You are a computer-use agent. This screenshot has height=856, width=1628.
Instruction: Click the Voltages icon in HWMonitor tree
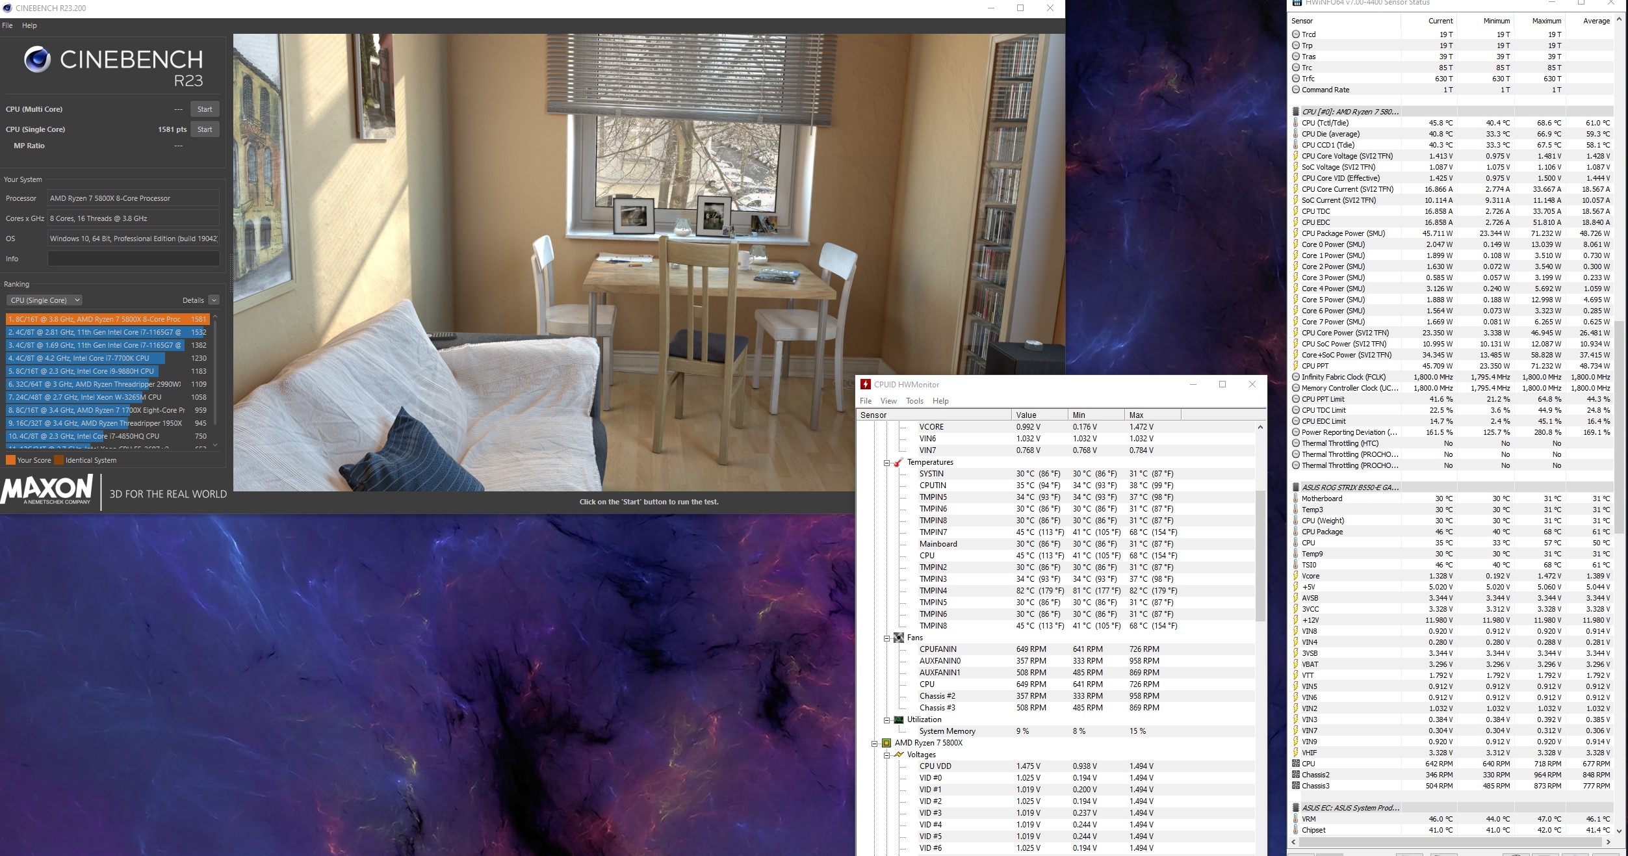pos(899,755)
